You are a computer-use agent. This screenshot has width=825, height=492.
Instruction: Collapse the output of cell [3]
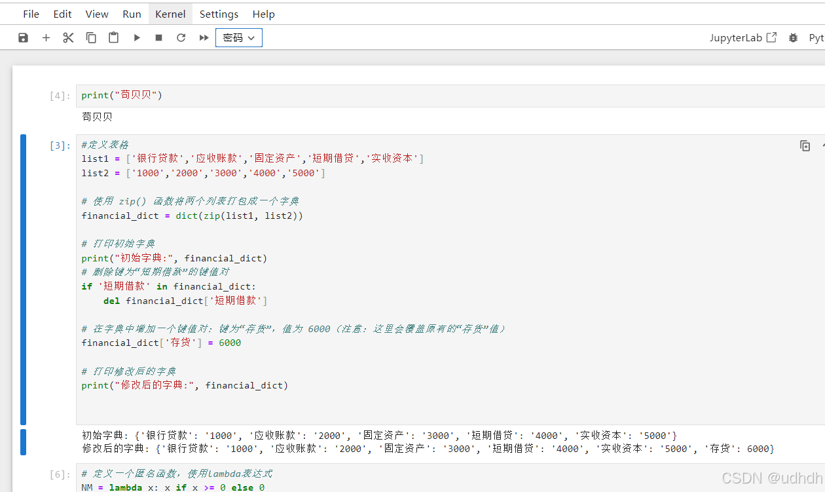click(x=24, y=442)
